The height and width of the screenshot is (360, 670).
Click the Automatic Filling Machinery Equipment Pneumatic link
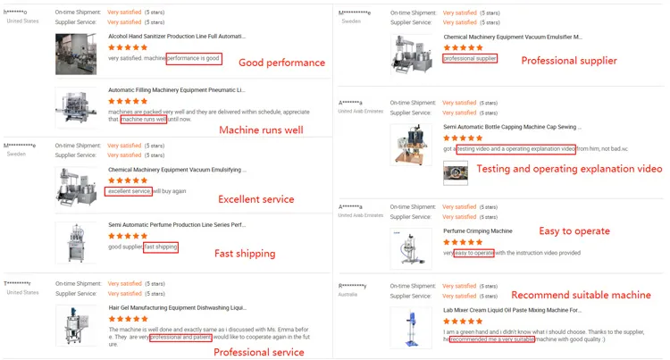(176, 90)
